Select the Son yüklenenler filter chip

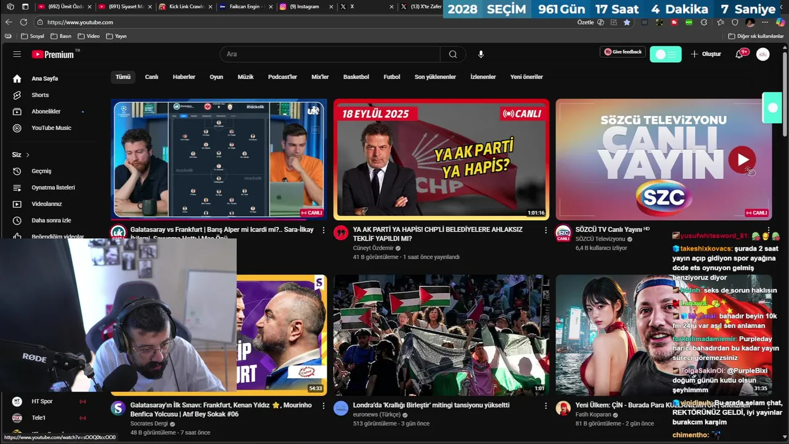coord(435,77)
